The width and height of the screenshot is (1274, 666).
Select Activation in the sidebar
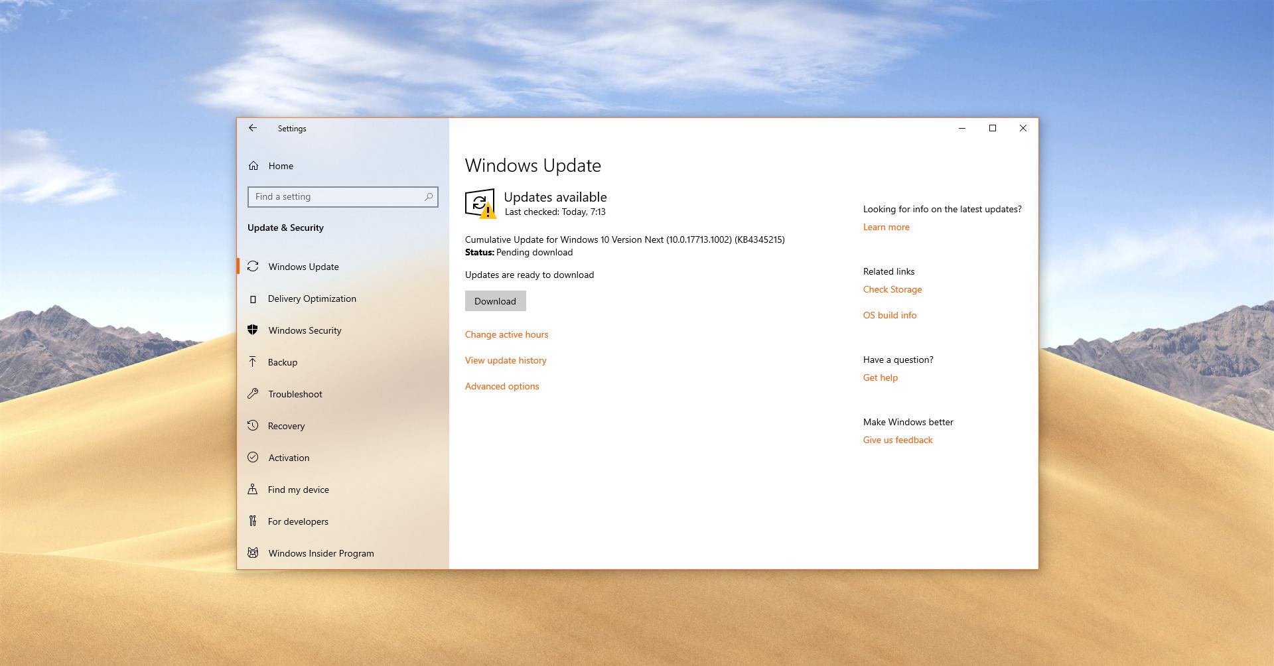(343, 458)
